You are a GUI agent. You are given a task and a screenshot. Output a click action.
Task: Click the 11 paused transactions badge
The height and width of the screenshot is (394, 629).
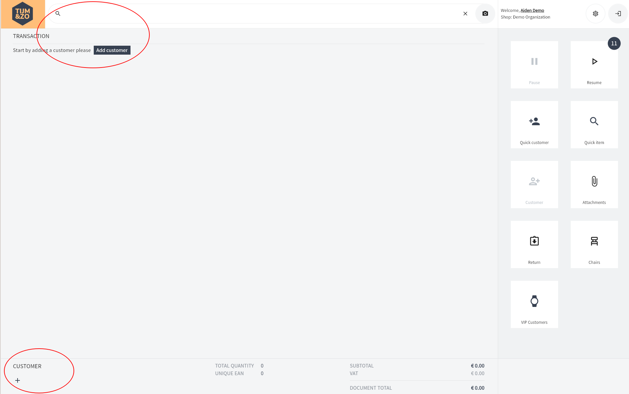coord(614,43)
